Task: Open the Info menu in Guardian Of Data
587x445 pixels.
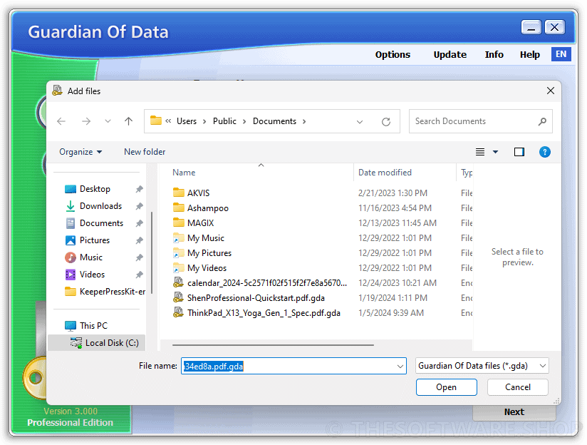Action: click(x=494, y=55)
